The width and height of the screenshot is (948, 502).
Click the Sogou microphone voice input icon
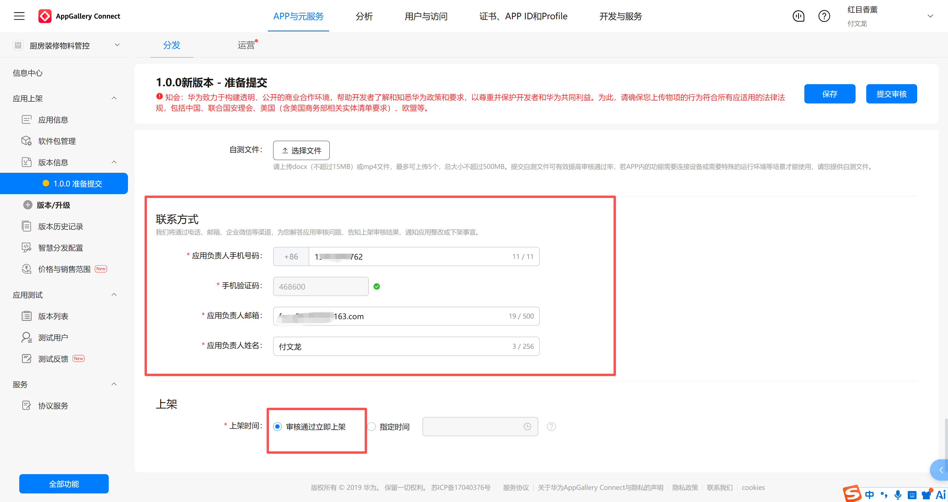point(898,495)
